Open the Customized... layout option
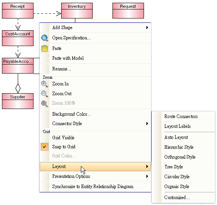 click(183, 198)
